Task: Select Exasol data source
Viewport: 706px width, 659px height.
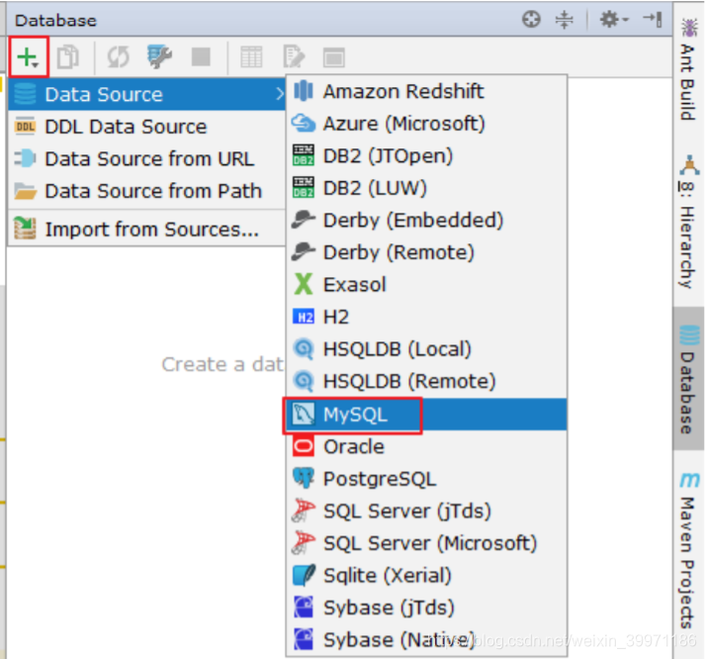Action: click(x=426, y=285)
